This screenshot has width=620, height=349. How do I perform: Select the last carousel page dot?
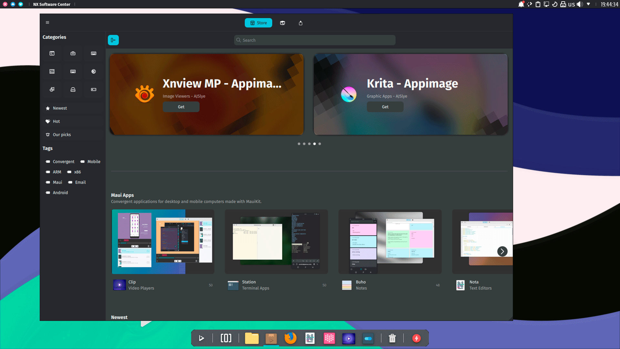(320, 144)
